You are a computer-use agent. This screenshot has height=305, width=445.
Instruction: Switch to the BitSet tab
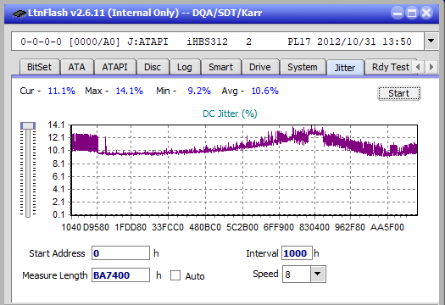tap(40, 67)
